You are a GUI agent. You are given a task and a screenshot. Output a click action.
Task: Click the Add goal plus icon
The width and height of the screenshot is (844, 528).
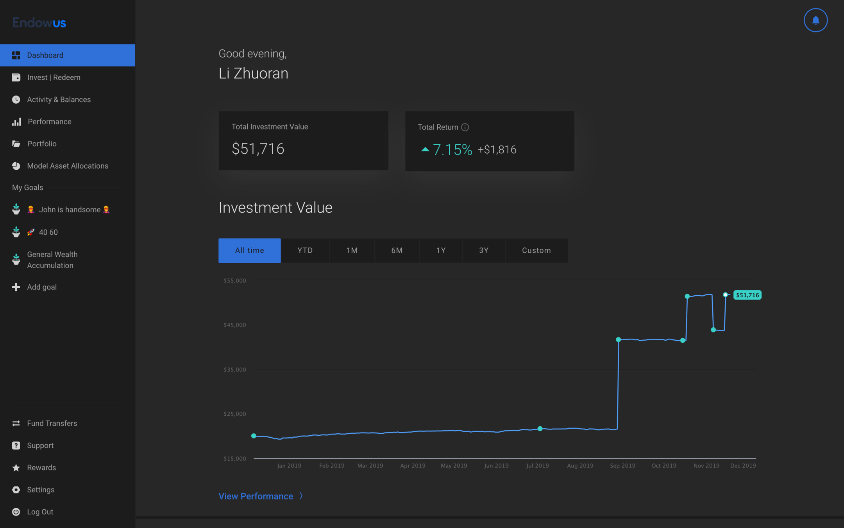16,287
